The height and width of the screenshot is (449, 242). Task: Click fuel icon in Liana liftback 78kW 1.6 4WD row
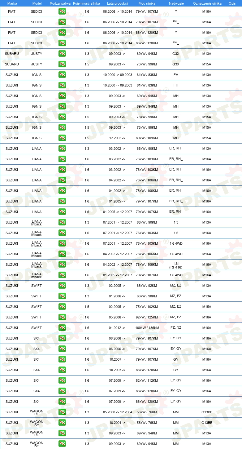point(62,254)
